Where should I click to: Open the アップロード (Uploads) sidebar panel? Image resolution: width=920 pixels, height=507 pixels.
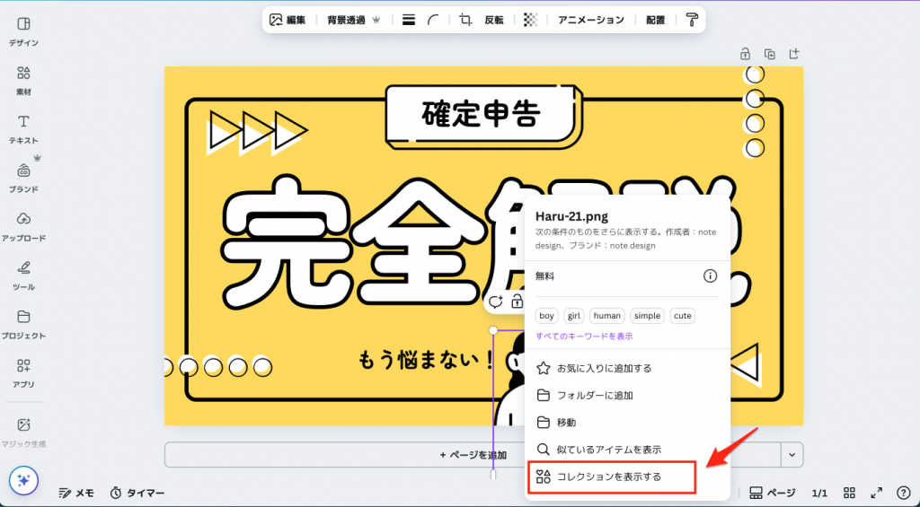pos(24,225)
